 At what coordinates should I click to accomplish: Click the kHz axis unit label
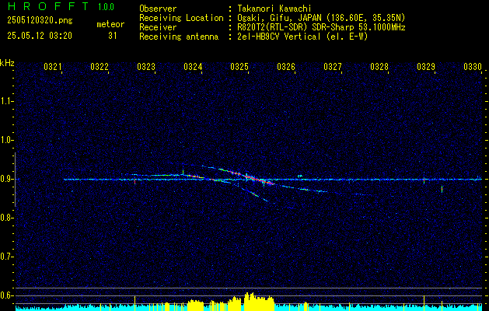pos(7,63)
